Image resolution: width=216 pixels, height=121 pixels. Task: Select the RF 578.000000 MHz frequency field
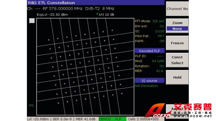tap(62, 9)
